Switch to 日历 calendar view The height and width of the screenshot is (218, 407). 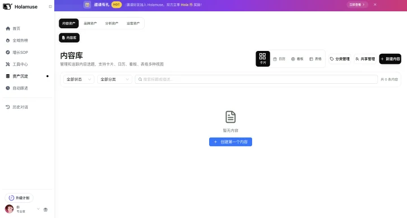tap(279, 59)
